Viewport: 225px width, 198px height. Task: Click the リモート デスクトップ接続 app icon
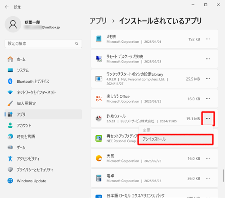[x=99, y=59]
